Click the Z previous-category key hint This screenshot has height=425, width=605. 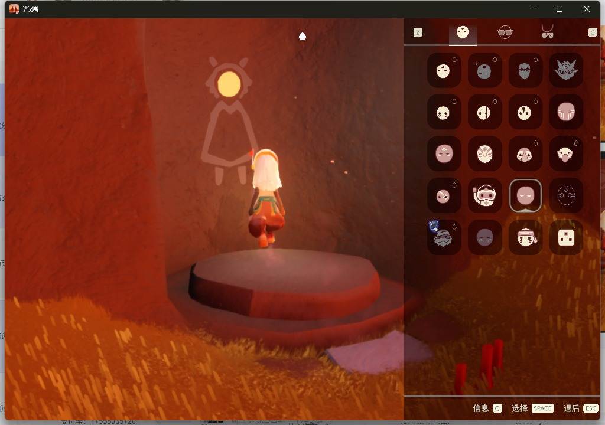(418, 32)
